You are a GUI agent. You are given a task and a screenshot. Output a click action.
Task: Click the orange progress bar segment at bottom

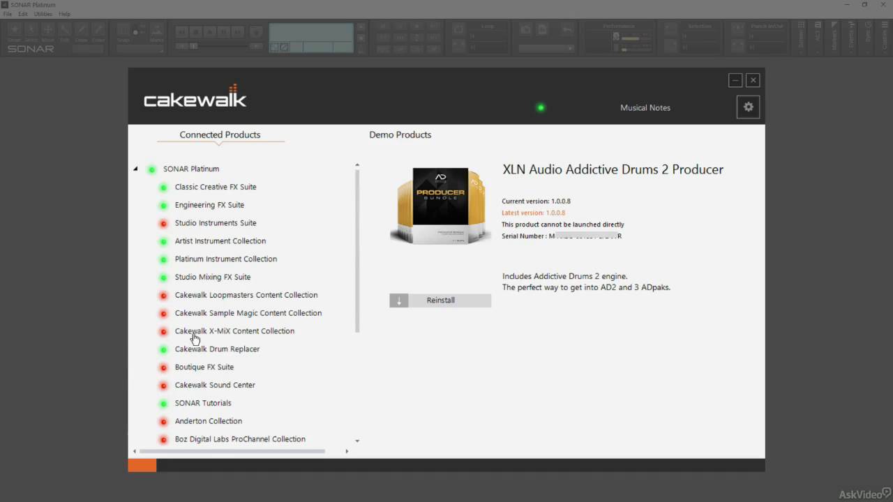pyautogui.click(x=142, y=465)
